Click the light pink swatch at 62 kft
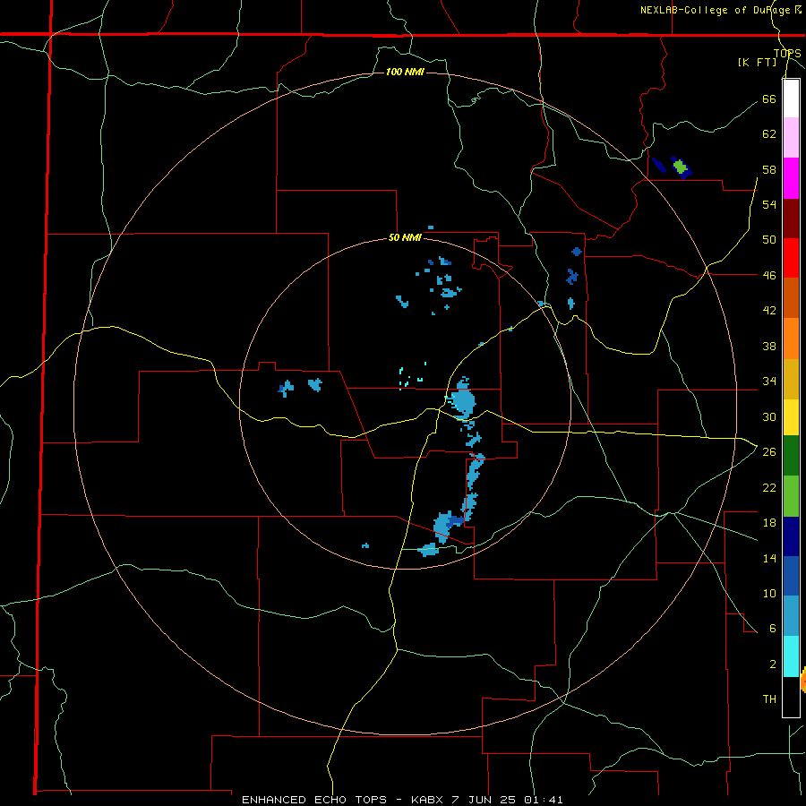The height and width of the screenshot is (806, 806). coord(791,137)
